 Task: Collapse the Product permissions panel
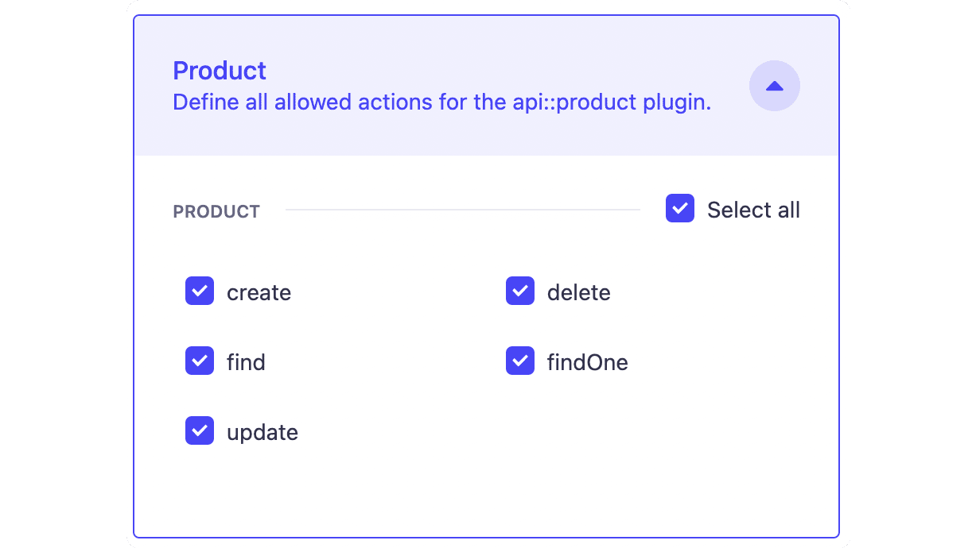pos(774,86)
